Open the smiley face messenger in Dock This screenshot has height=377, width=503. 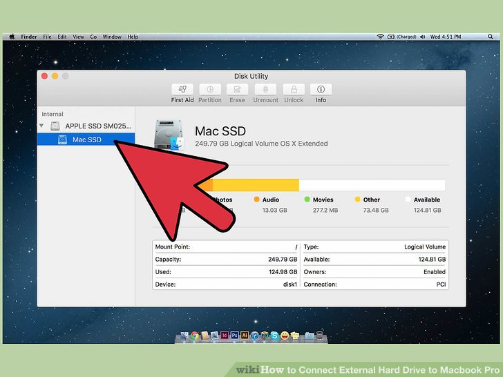pos(285,336)
